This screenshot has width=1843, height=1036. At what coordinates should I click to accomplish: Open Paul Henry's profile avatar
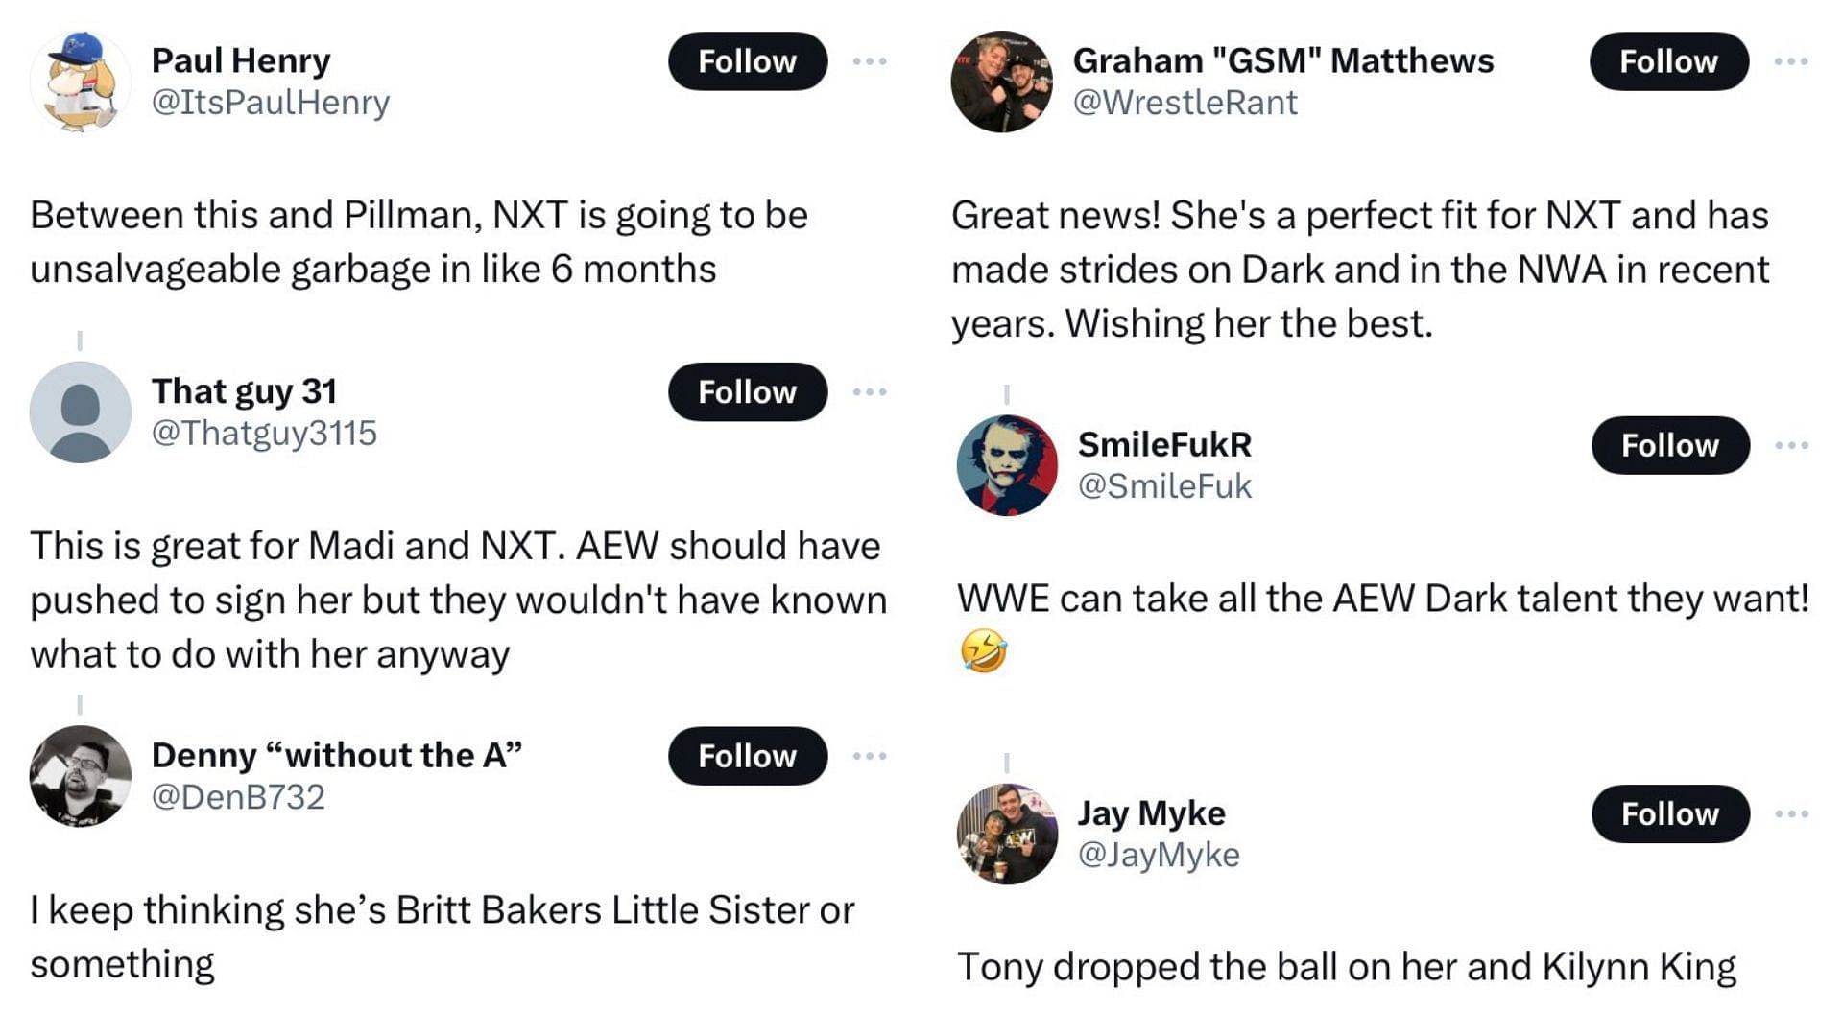coord(81,82)
